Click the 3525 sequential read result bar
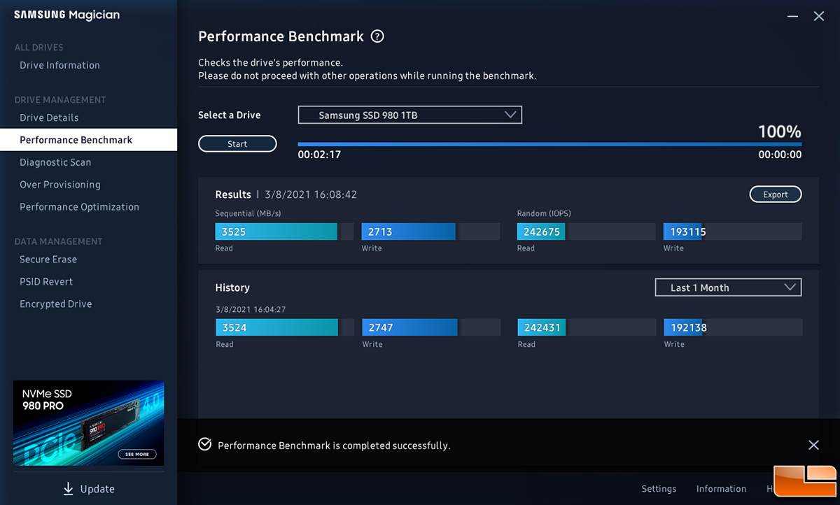This screenshot has width=840, height=505. tap(284, 232)
